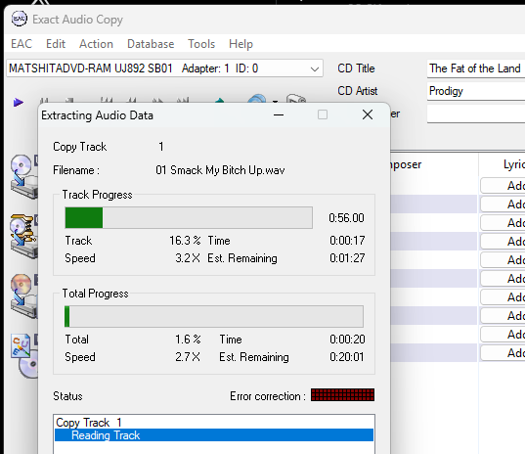Minimize the Extracting Audio Data dialog
The width and height of the screenshot is (525, 454).
coord(279,114)
